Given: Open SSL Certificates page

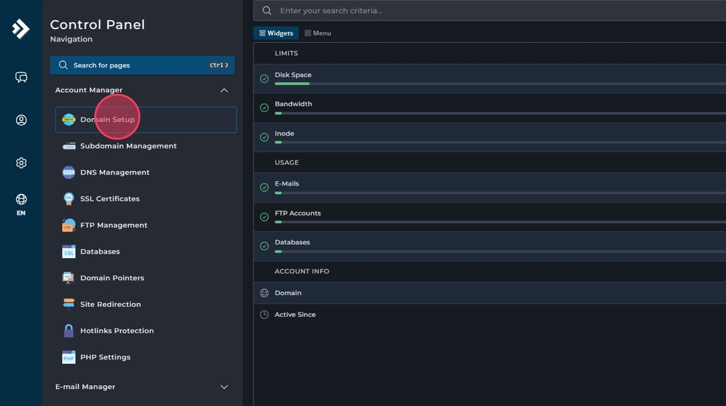Looking at the screenshot, I should point(110,199).
